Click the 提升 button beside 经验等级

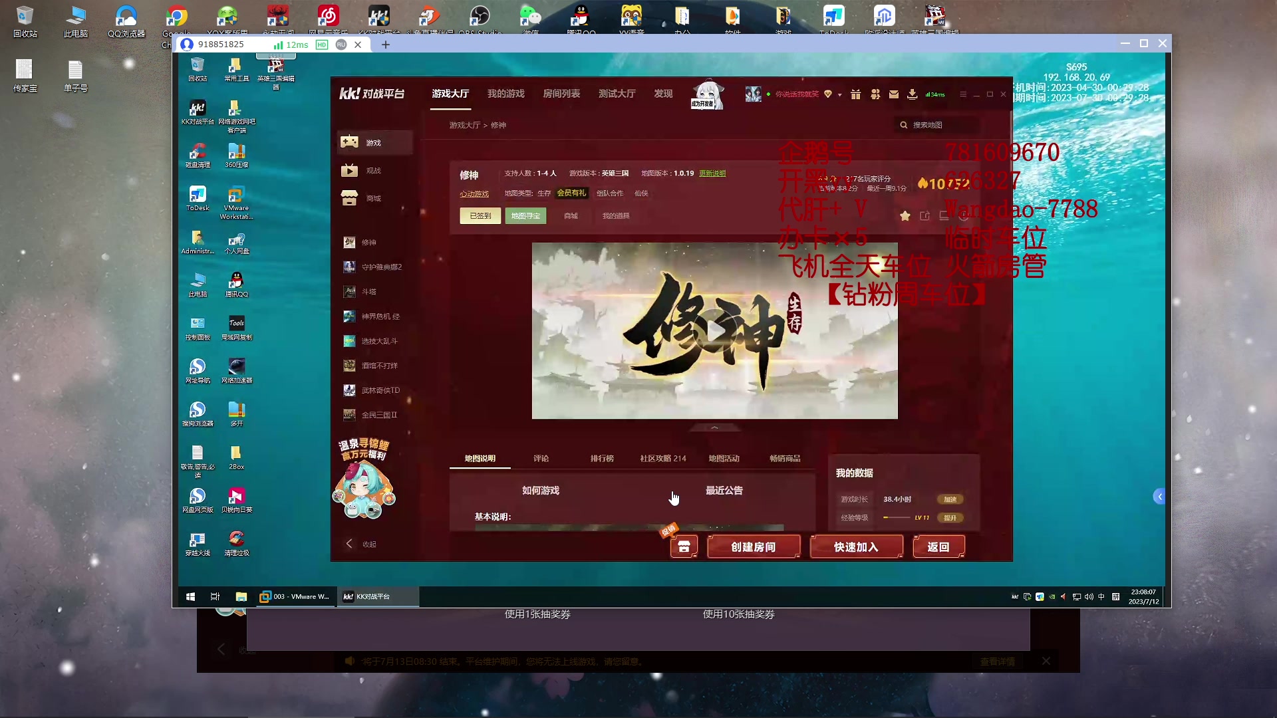(x=950, y=517)
